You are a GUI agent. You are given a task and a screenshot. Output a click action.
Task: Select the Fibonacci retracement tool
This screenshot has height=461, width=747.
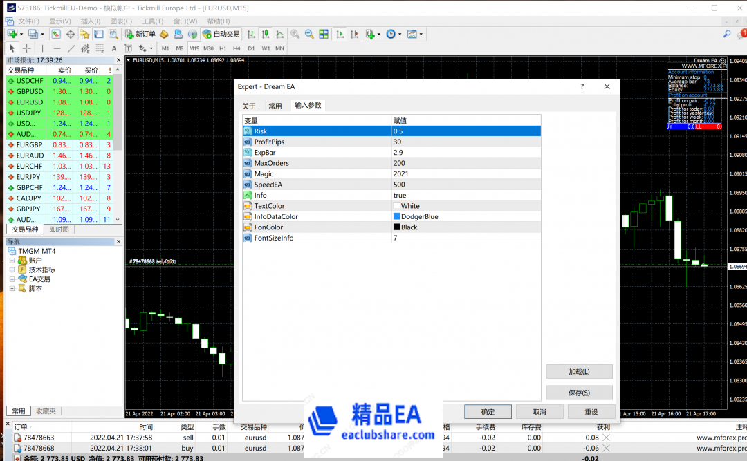point(100,48)
